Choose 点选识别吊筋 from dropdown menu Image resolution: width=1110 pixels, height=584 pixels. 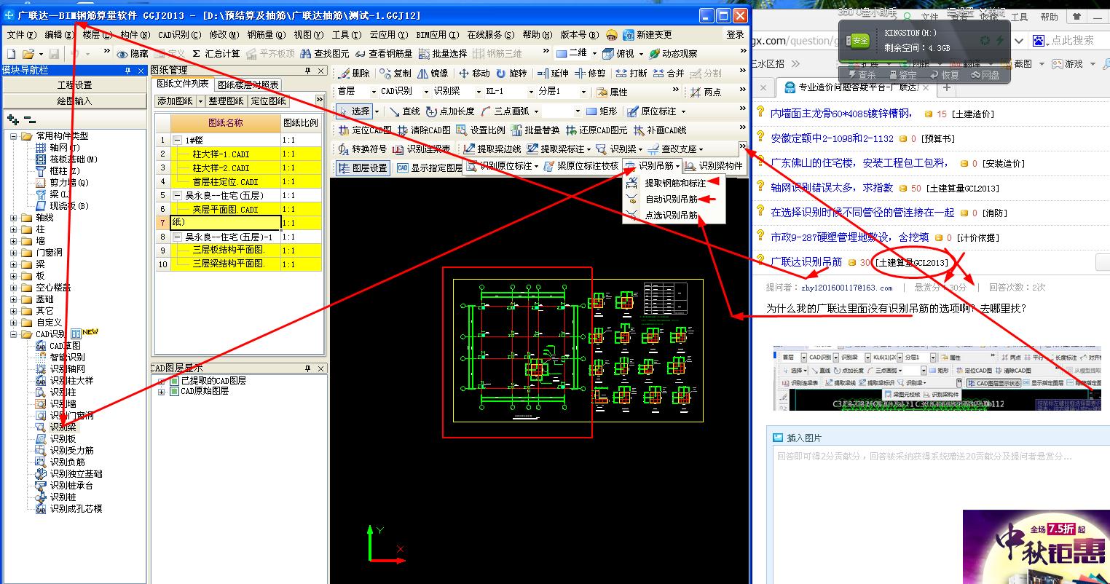click(x=672, y=216)
